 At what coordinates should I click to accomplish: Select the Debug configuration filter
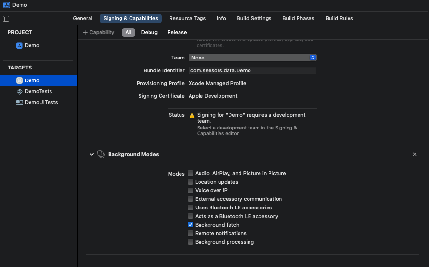pyautogui.click(x=150, y=32)
